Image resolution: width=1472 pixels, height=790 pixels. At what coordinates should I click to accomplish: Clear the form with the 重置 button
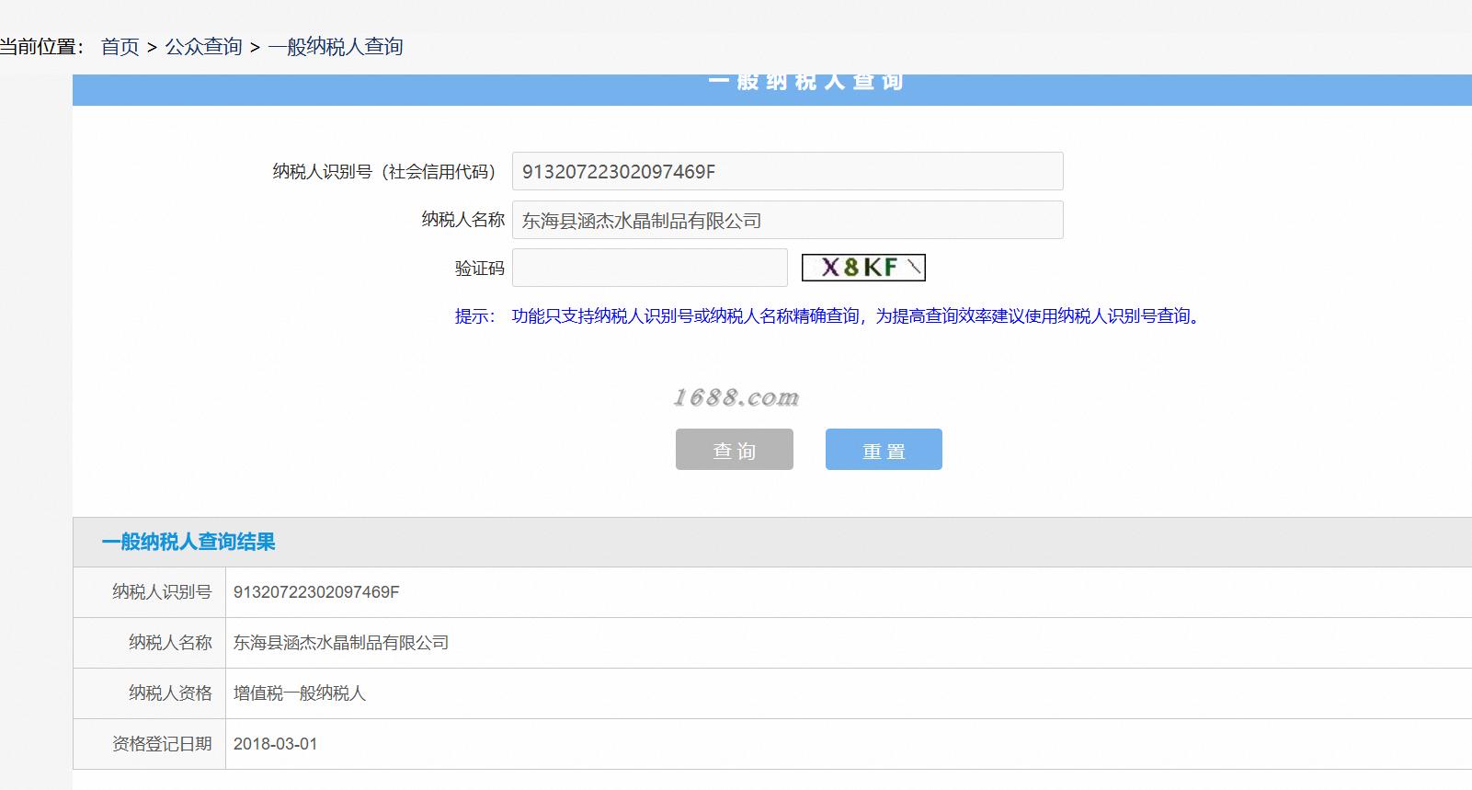click(884, 450)
